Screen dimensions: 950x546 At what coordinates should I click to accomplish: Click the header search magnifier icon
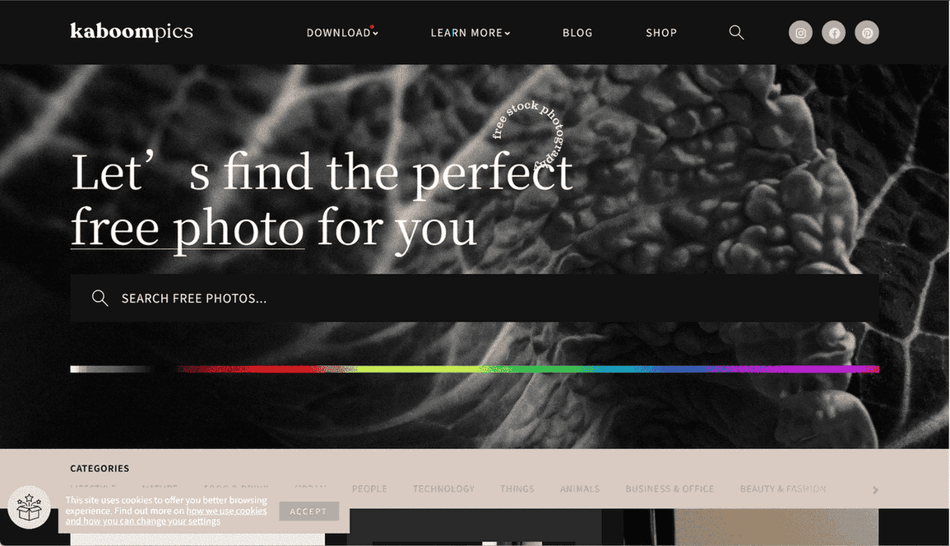[x=736, y=32]
